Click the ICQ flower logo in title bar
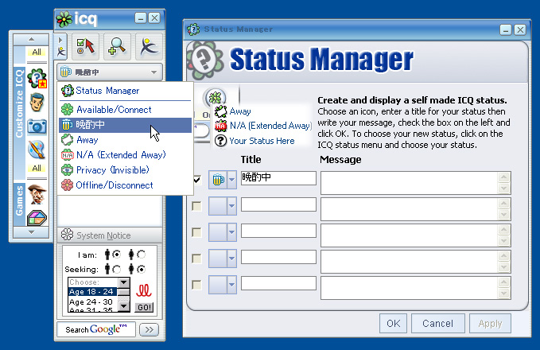The image size is (540, 350). click(64, 19)
